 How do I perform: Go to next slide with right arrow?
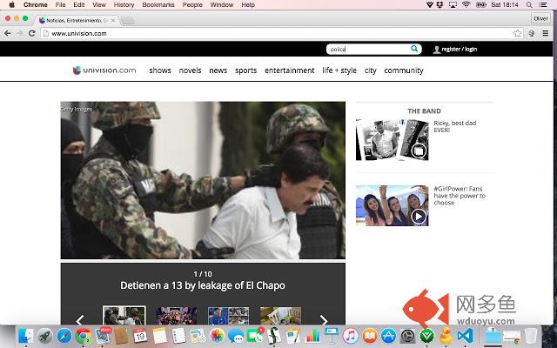tap(324, 320)
